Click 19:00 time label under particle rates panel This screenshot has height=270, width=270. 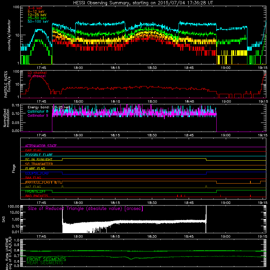[226, 102]
